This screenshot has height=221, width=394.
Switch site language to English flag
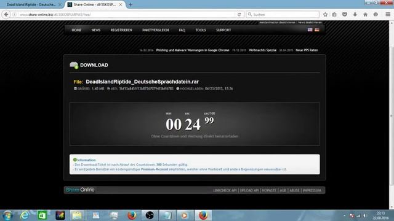310,30
